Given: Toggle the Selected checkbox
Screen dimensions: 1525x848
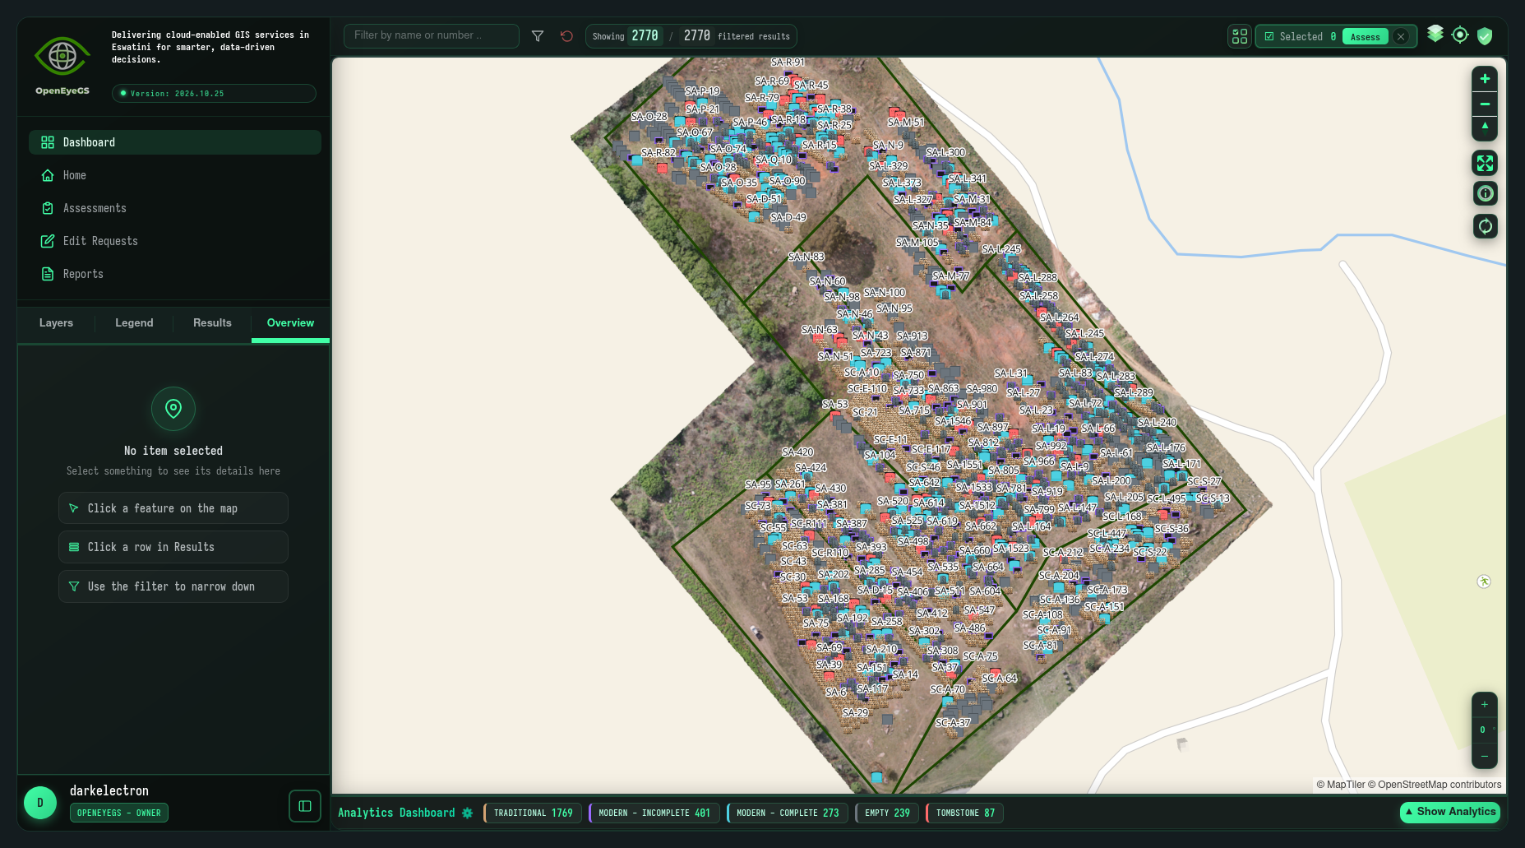Looking at the screenshot, I should 1269,36.
